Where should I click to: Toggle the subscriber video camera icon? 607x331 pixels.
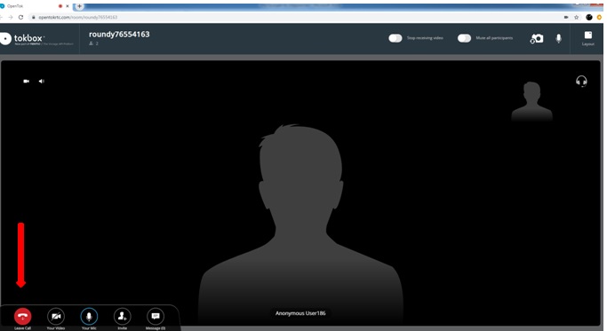pos(27,82)
